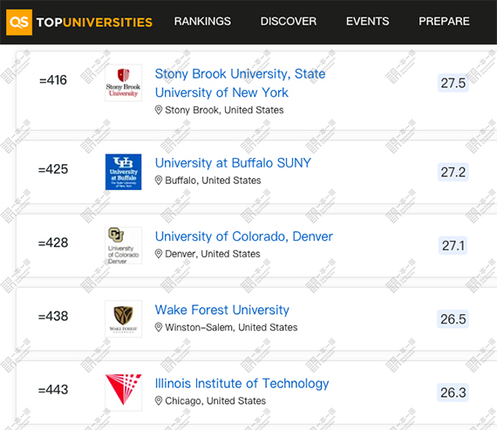Open the Stony Brook University logo
The image size is (497, 430).
tap(124, 83)
